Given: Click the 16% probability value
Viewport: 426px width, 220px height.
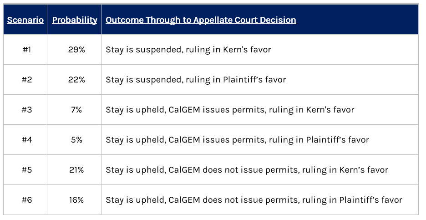Looking at the screenshot, I should pyautogui.click(x=76, y=200).
